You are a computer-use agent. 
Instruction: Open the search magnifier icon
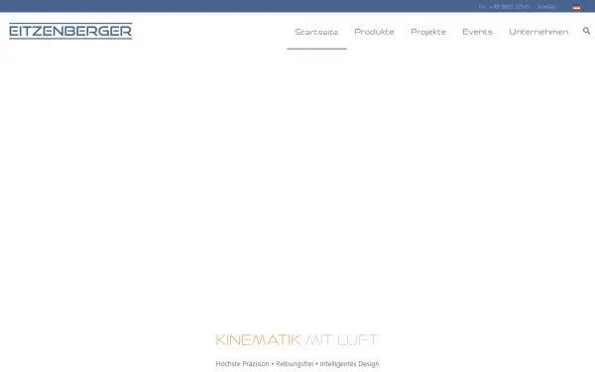[586, 31]
